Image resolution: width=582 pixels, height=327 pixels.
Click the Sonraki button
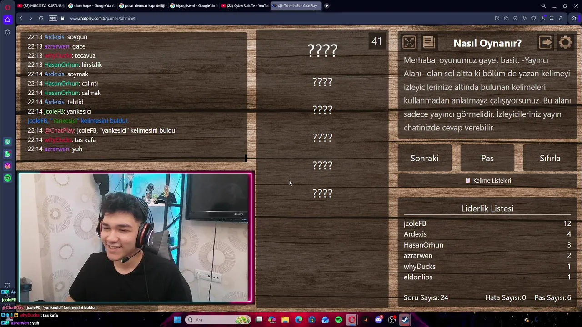point(425,158)
